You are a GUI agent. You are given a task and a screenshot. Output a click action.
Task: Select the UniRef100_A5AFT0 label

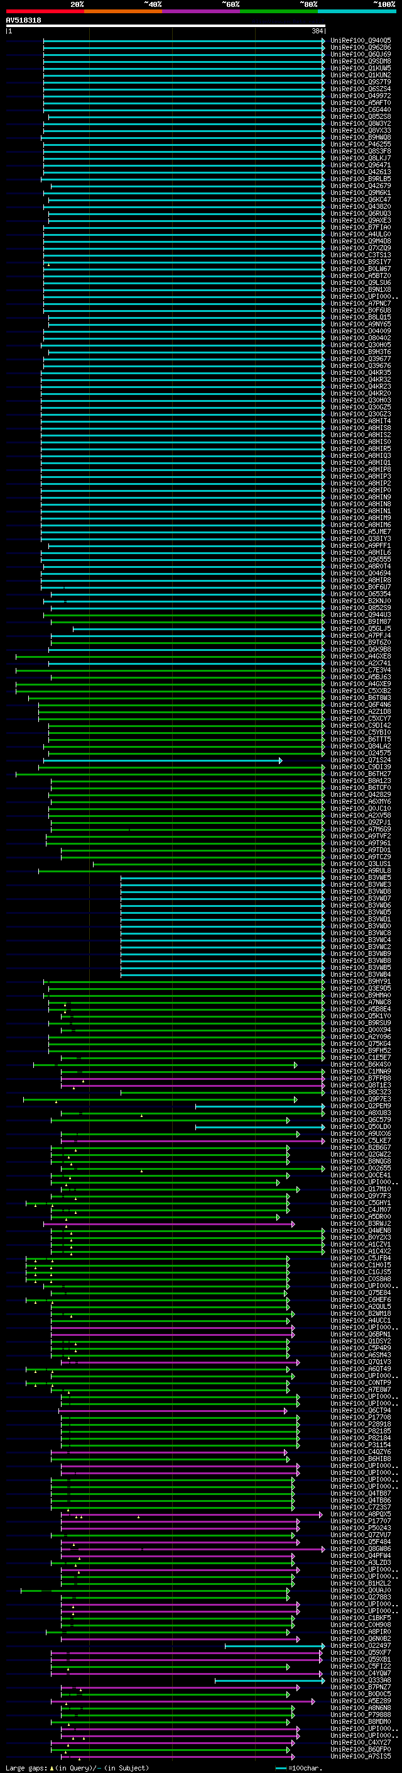click(361, 103)
